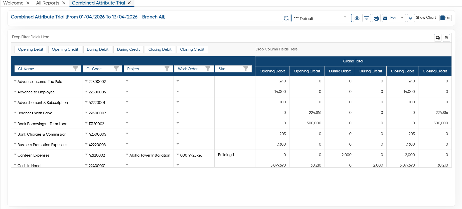Toggle the Show Chart switch
The width and height of the screenshot is (462, 209).
pos(445,18)
